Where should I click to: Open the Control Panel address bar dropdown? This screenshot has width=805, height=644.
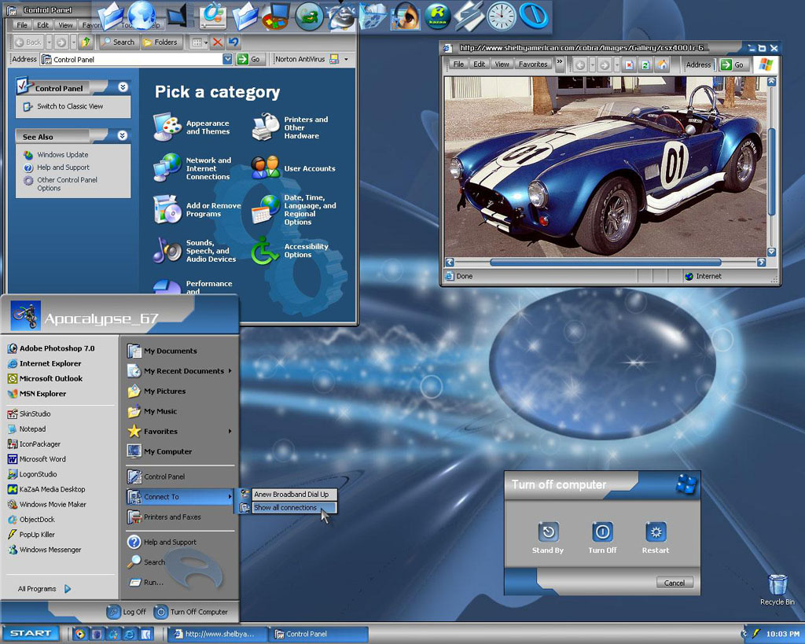coord(227,59)
